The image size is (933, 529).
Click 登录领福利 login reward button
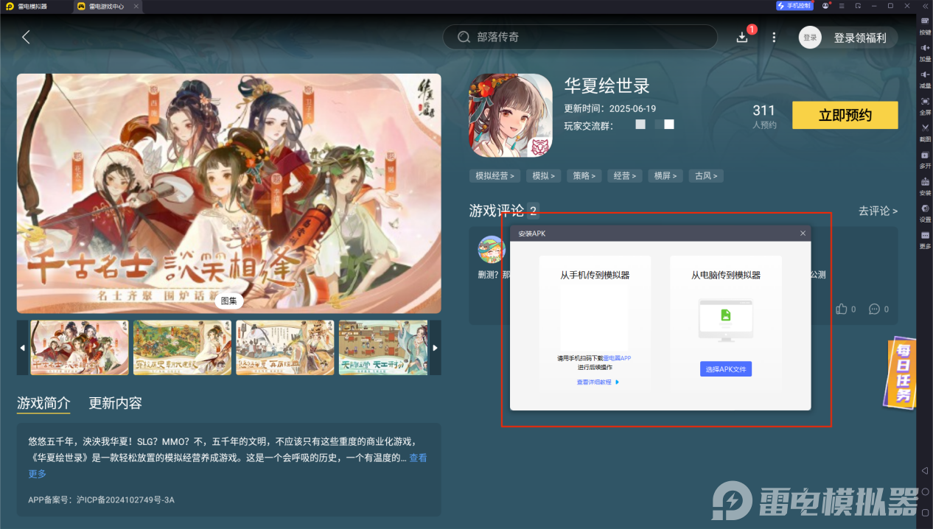tap(859, 38)
